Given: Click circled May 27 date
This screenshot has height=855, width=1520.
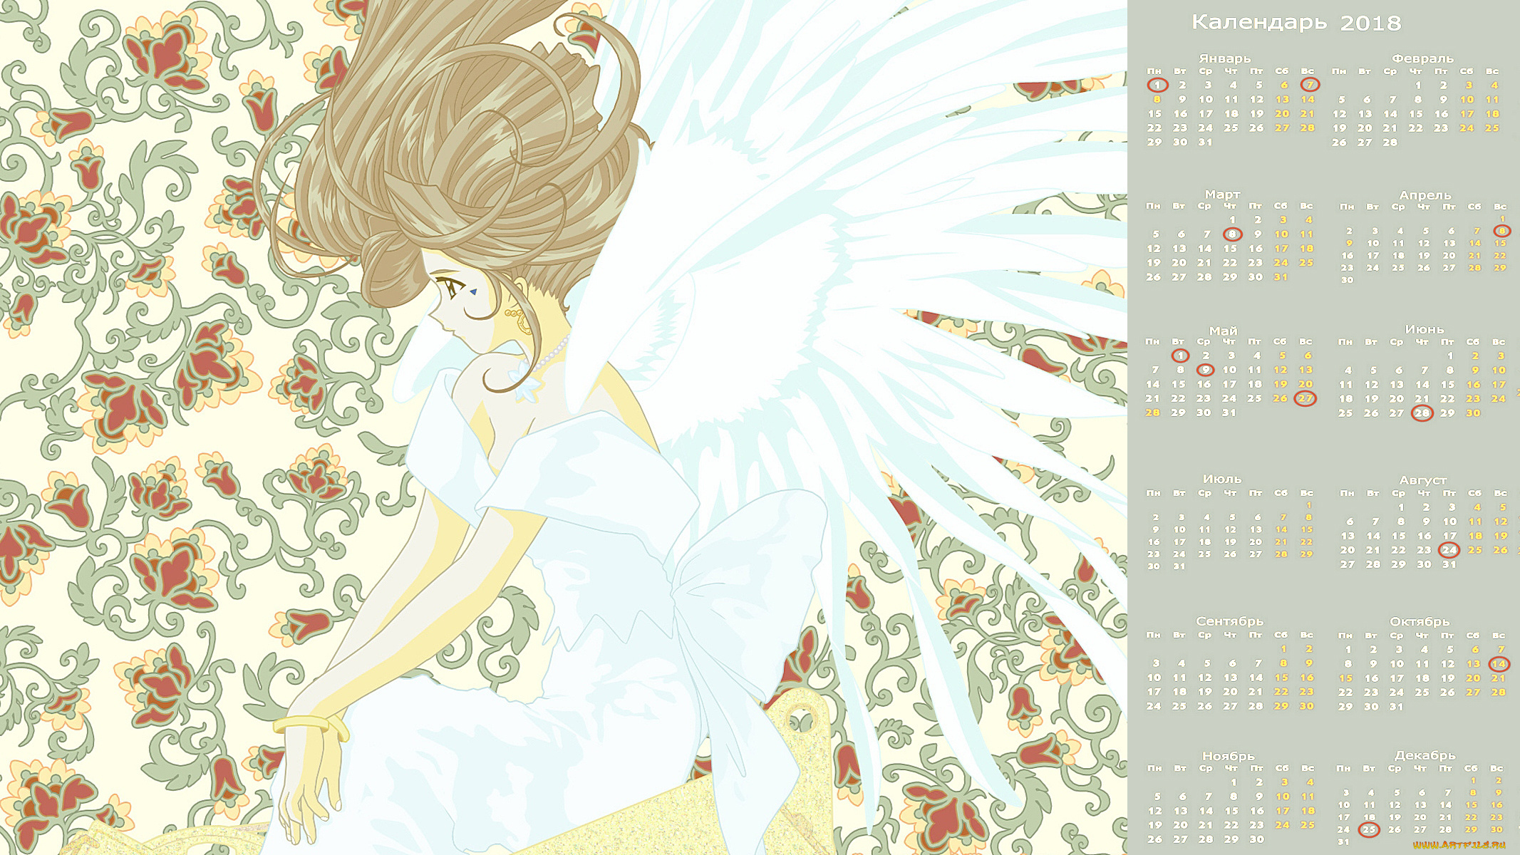Looking at the screenshot, I should [1305, 398].
